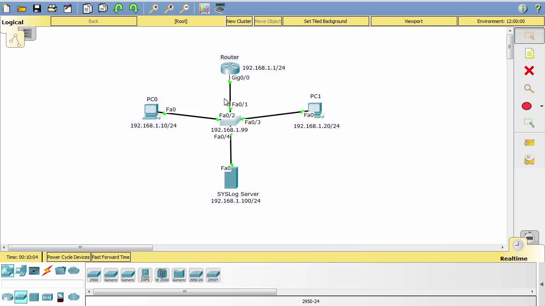Image resolution: width=545 pixels, height=306 pixels.
Task: Click Set Tiled Background
Action: [x=325, y=21]
